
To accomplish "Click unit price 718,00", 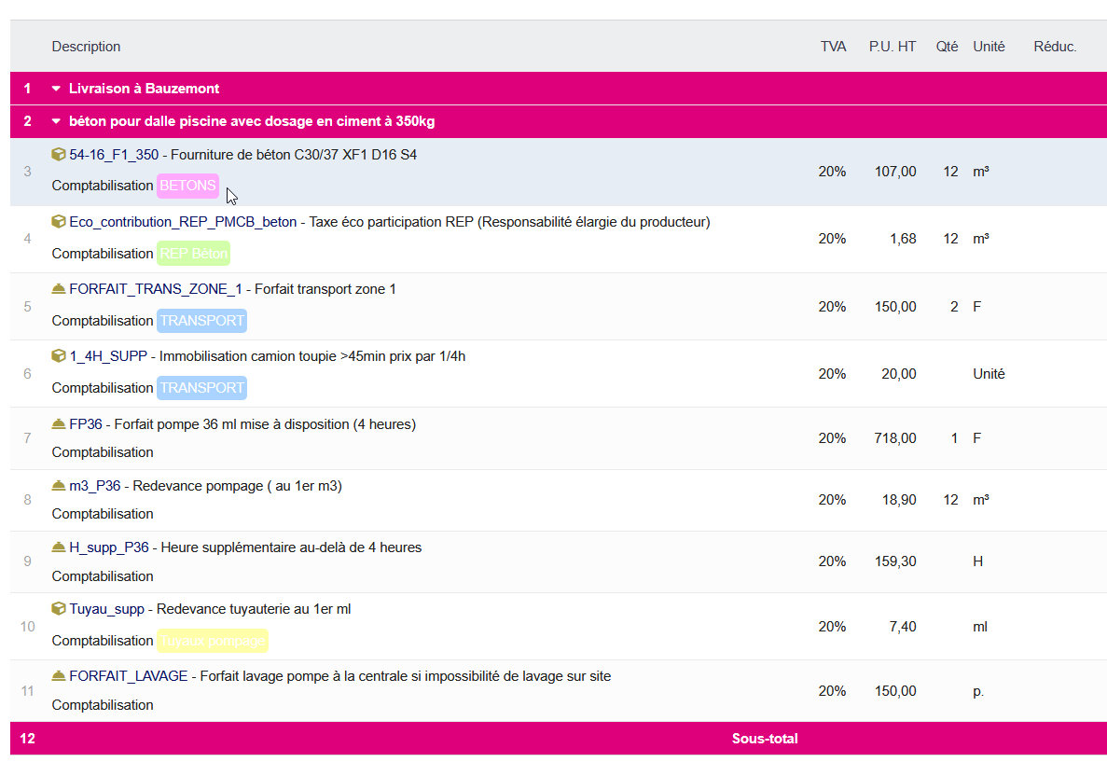I will pos(895,438).
